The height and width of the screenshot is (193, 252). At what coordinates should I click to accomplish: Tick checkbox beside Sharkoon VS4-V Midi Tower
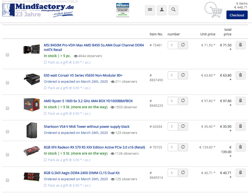(7, 132)
